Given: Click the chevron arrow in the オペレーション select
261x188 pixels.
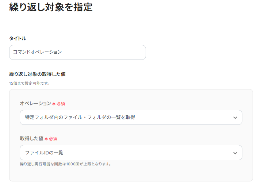Looking at the screenshot, I should coord(235,118).
